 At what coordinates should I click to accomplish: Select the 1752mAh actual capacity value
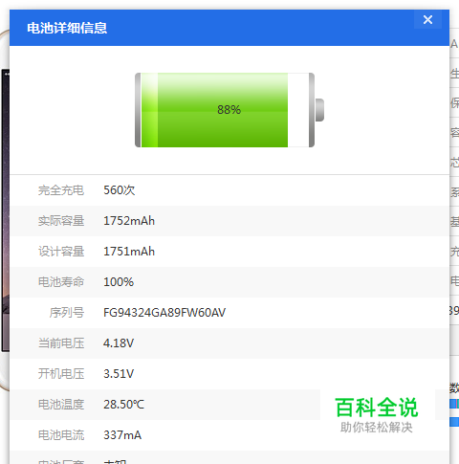pyautogui.click(x=129, y=221)
